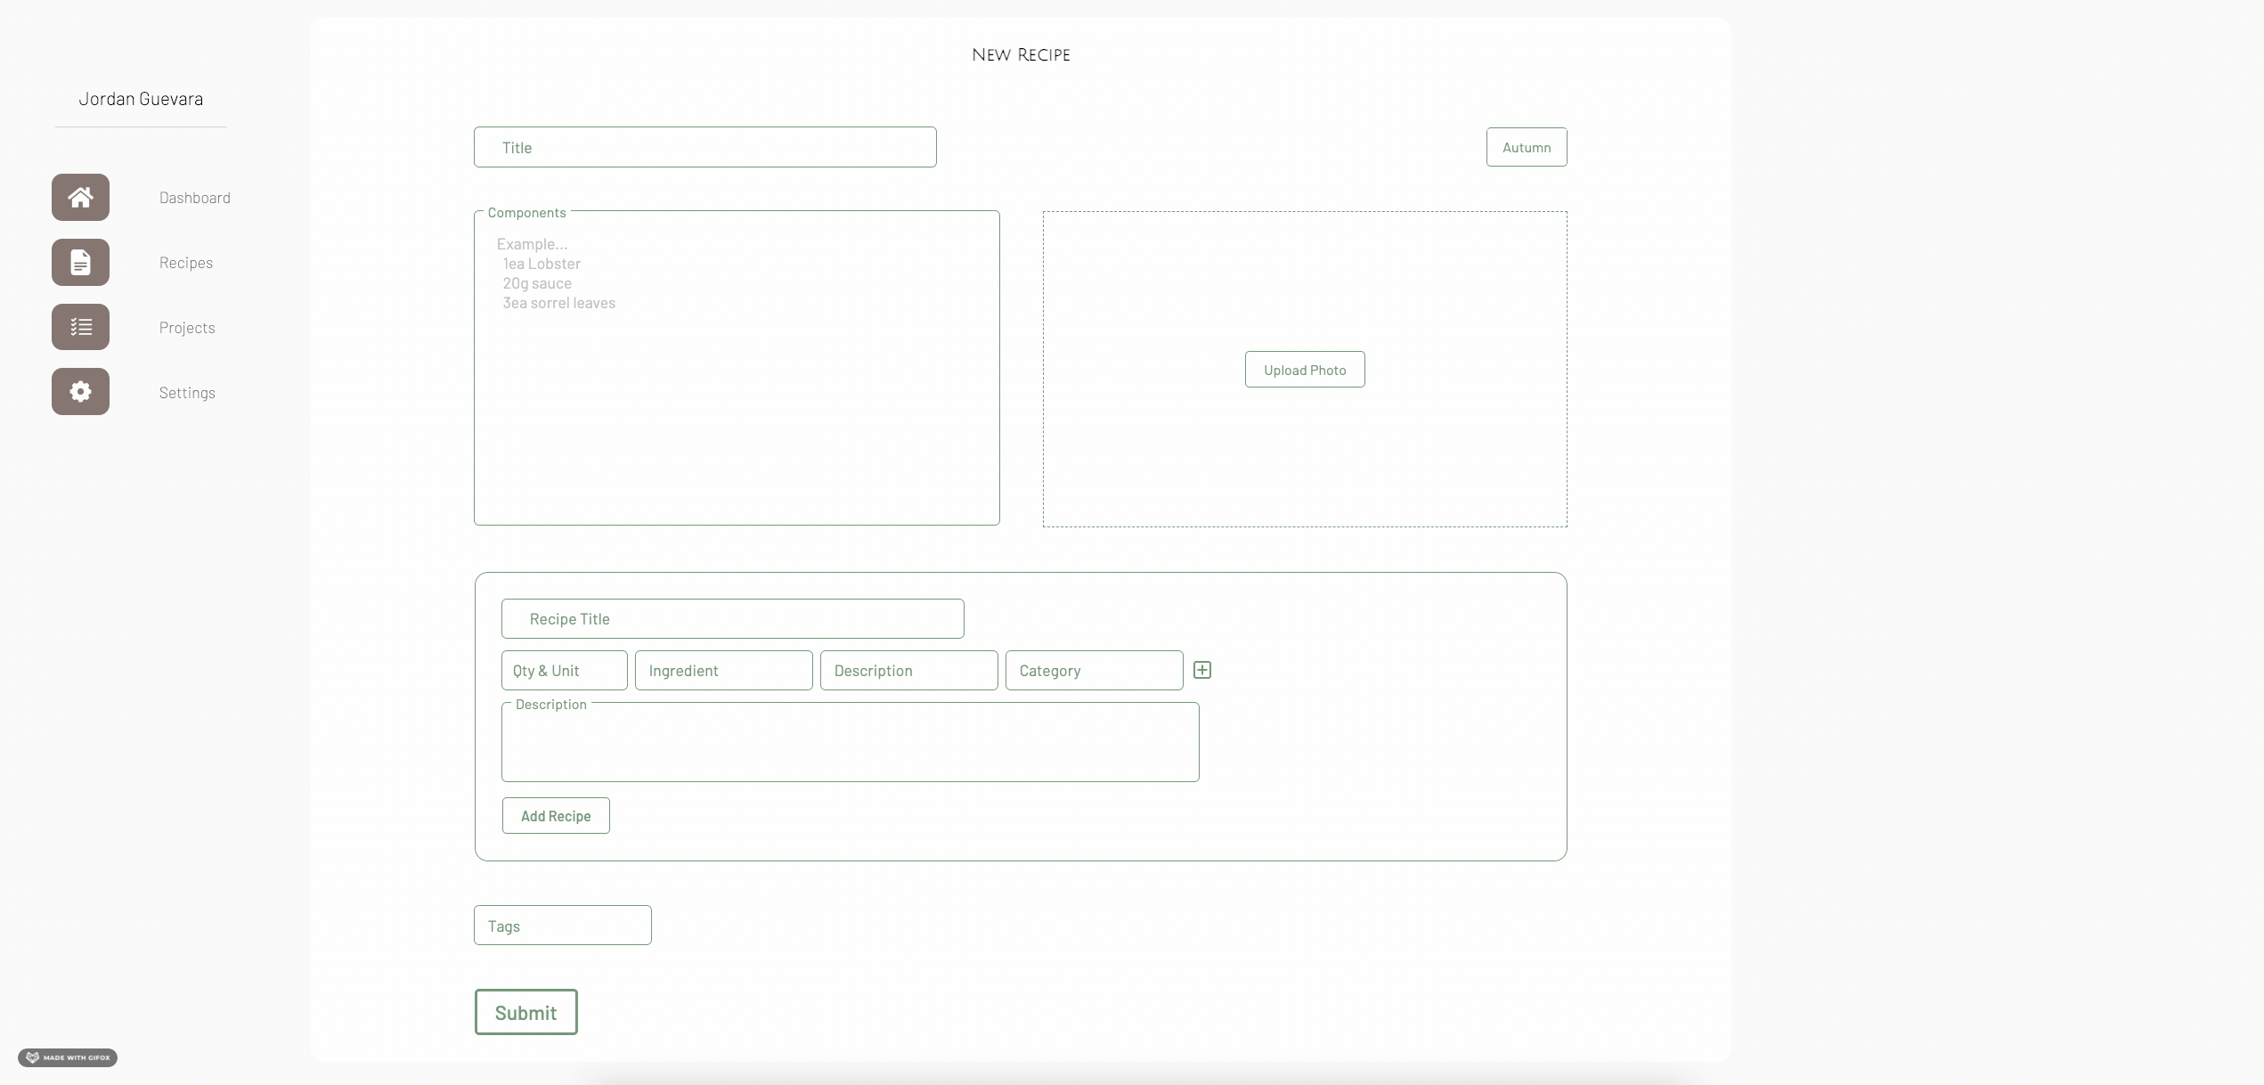Focus the top Title input field
Image resolution: width=2264 pixels, height=1085 pixels.
click(x=704, y=147)
